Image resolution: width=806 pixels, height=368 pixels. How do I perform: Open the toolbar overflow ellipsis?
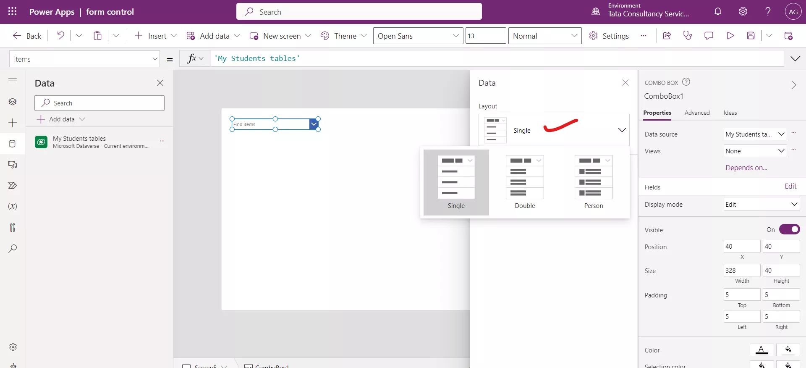[x=643, y=36]
